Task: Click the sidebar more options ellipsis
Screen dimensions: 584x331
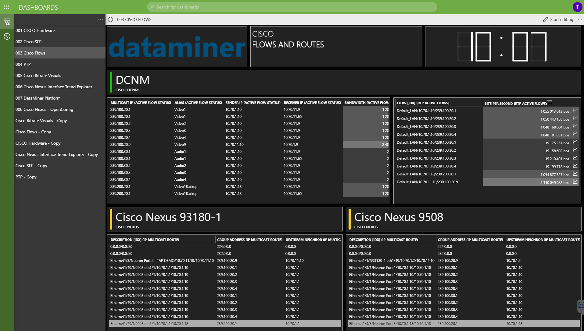Action: tap(101, 19)
